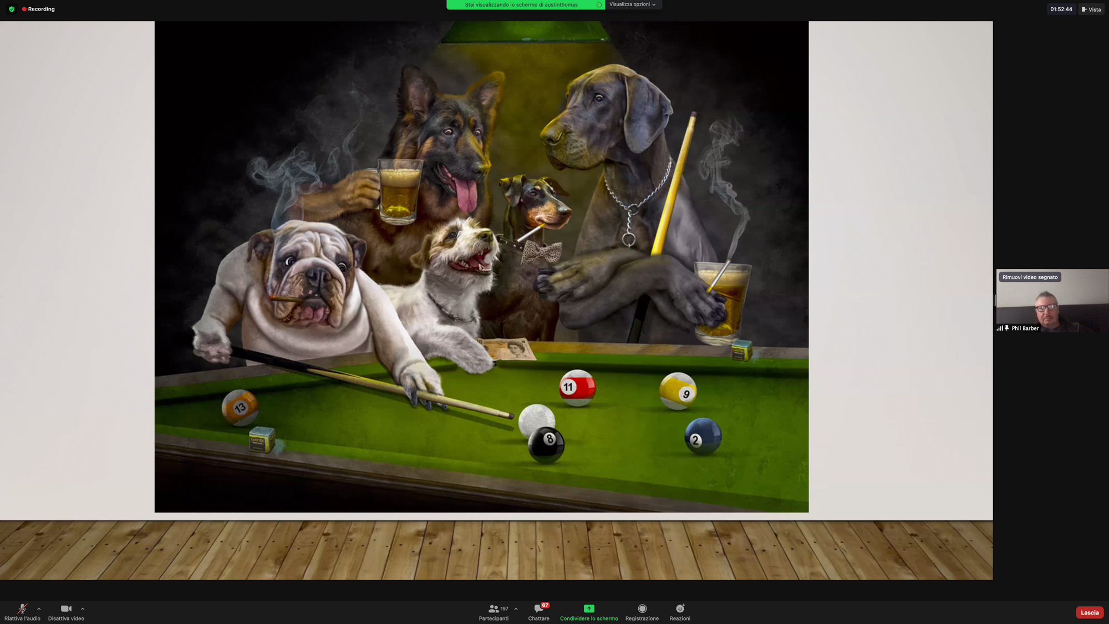1109x624 pixels.
Task: Click green shield encryption info icon
Action: (x=12, y=9)
